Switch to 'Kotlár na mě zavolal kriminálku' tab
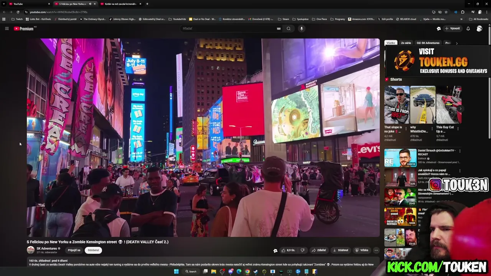This screenshot has height=276, width=491. point(121,4)
